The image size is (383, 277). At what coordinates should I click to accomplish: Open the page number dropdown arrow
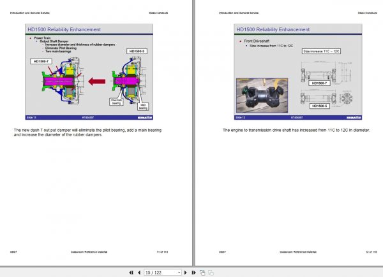point(179,273)
